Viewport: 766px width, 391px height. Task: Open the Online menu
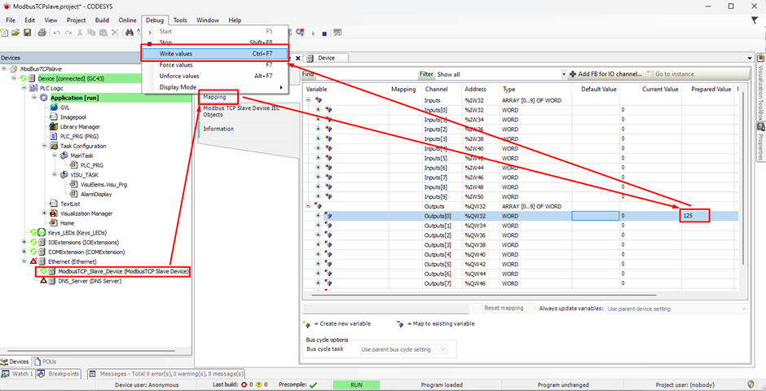[127, 20]
